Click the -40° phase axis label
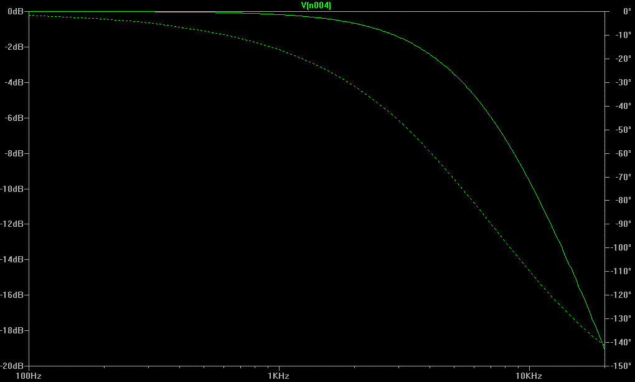635x382 pixels. click(x=623, y=106)
